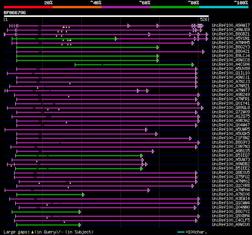Screen dimensions: 252x235
Task: Click the query end position 526 label
Action: pos(204,19)
